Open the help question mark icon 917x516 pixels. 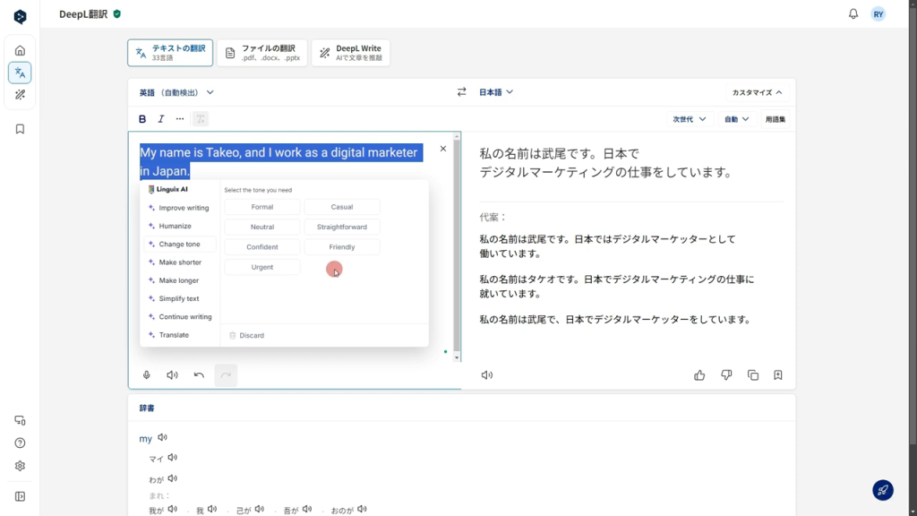pyautogui.click(x=20, y=443)
